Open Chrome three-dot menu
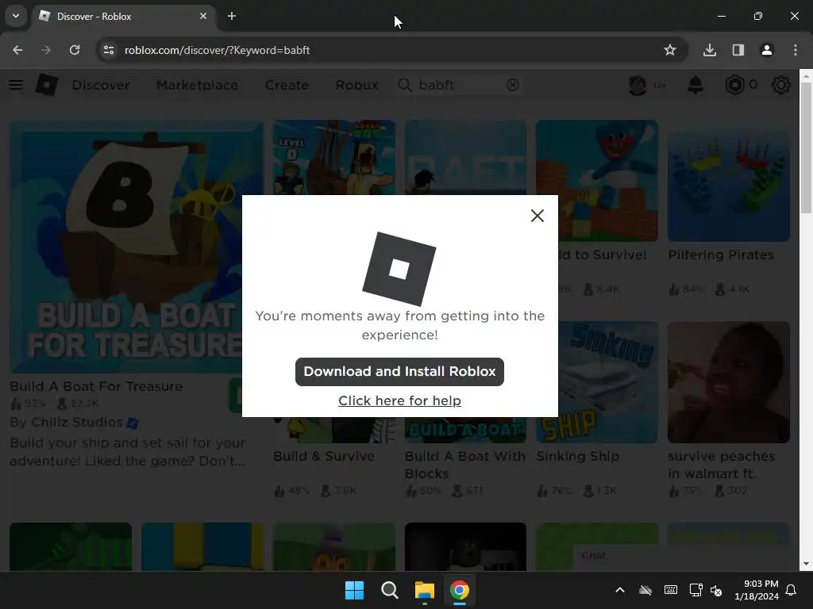Screen dimensions: 813x609 (x=795, y=50)
